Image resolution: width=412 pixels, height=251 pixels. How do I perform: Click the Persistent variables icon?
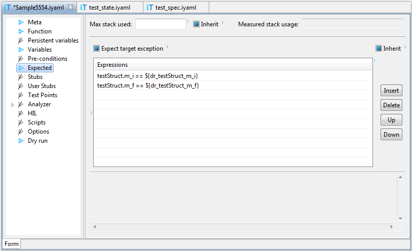pyautogui.click(x=21, y=40)
